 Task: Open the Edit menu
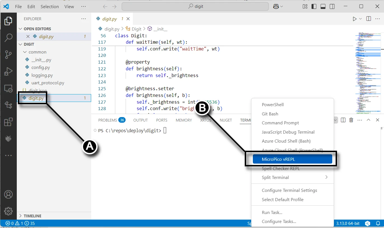[31, 6]
